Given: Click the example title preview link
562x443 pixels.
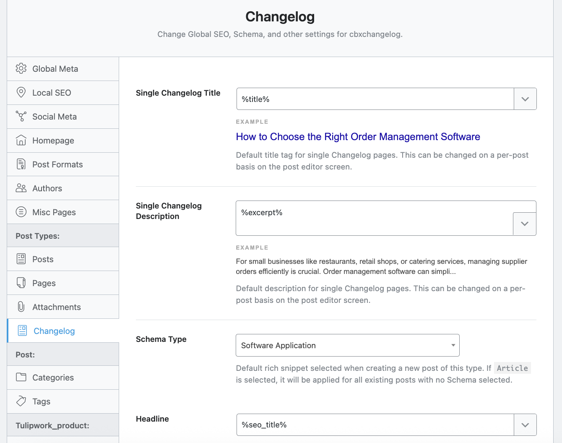Looking at the screenshot, I should 358,137.
